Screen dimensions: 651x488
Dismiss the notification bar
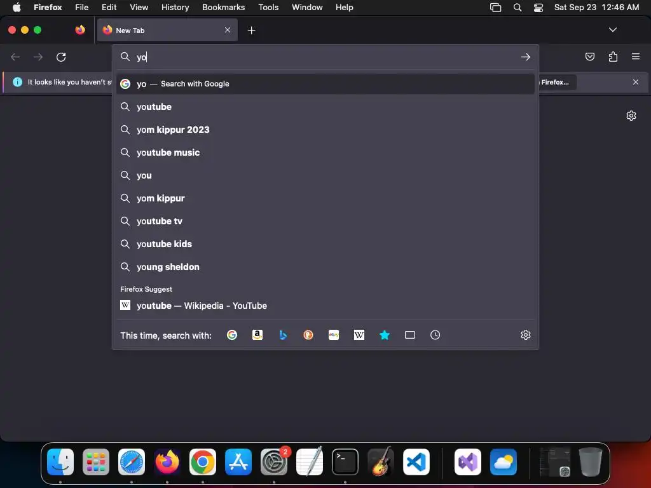636,82
